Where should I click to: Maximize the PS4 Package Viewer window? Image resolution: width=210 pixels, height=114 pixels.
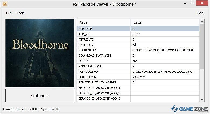[192, 3]
